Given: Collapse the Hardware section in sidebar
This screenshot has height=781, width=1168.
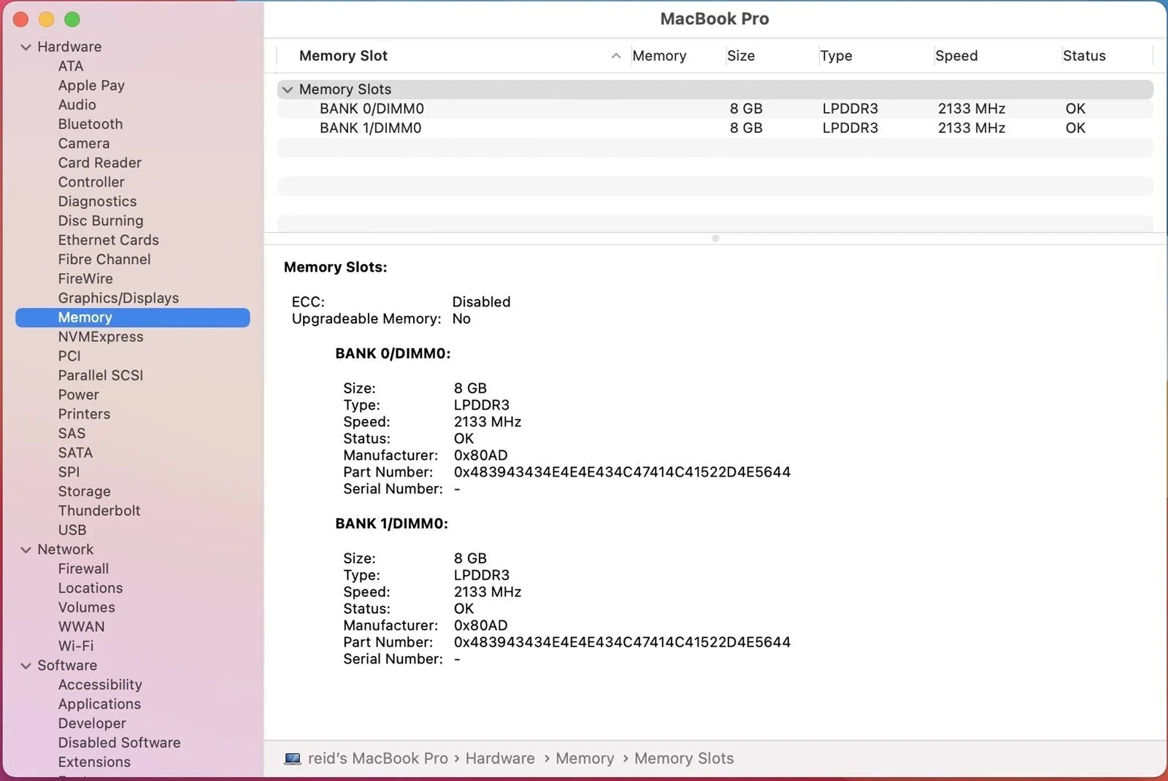Looking at the screenshot, I should click(26, 47).
